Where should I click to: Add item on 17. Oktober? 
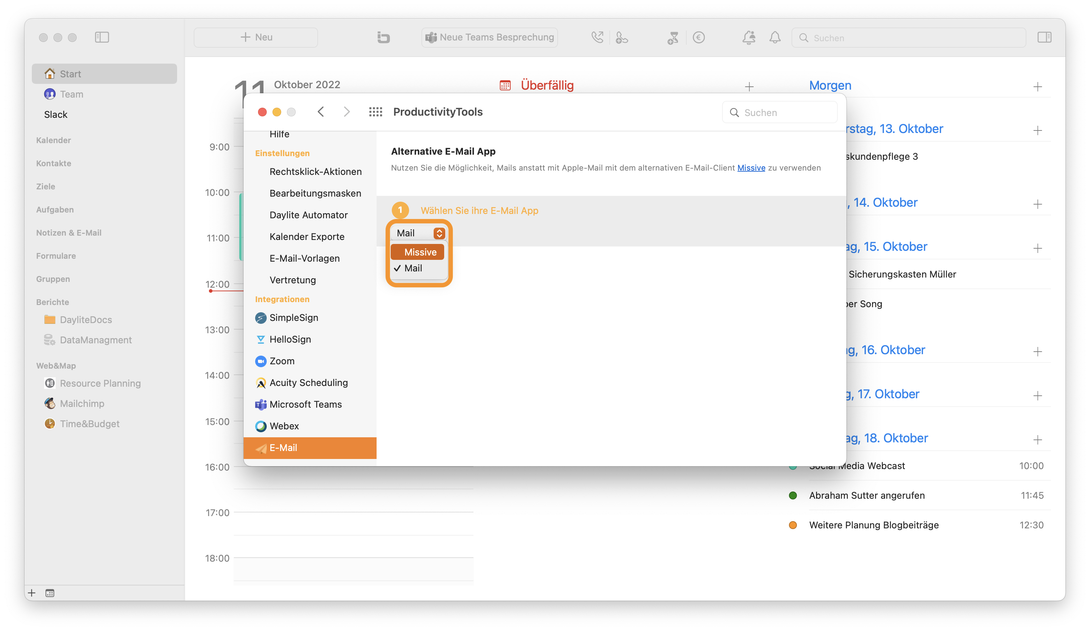pyautogui.click(x=1037, y=395)
